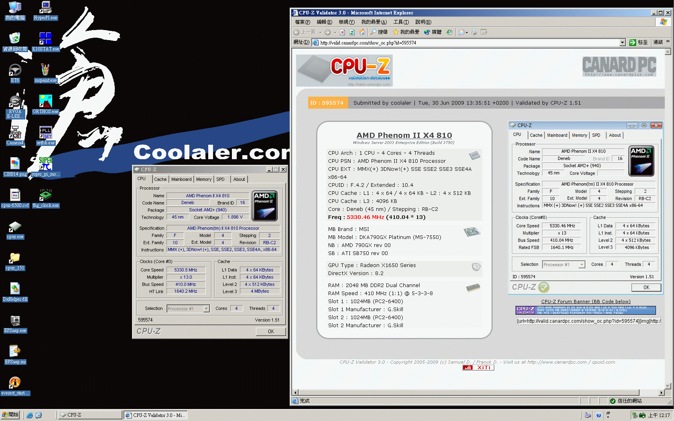
Task: Expand the IE address bar dropdown
Action: (x=622, y=43)
